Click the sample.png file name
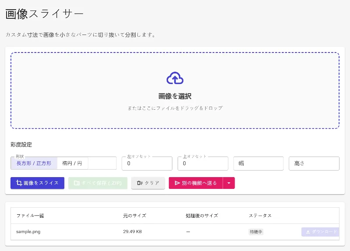This screenshot has height=251, width=350. point(28,232)
